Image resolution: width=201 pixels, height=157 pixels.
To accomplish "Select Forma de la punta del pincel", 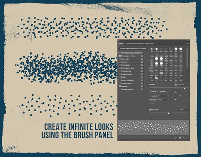I will click(131, 53).
